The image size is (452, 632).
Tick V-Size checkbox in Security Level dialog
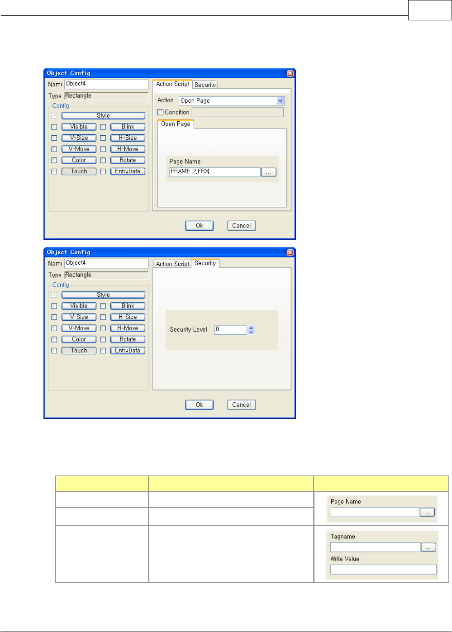pos(54,317)
